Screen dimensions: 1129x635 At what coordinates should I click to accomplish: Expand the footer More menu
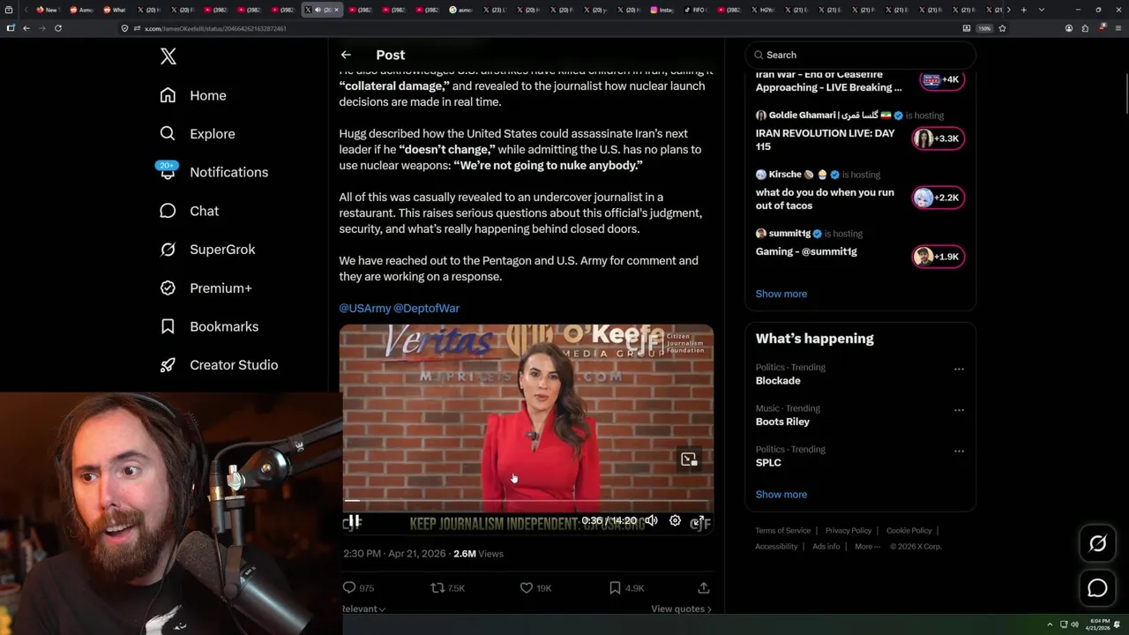click(867, 547)
